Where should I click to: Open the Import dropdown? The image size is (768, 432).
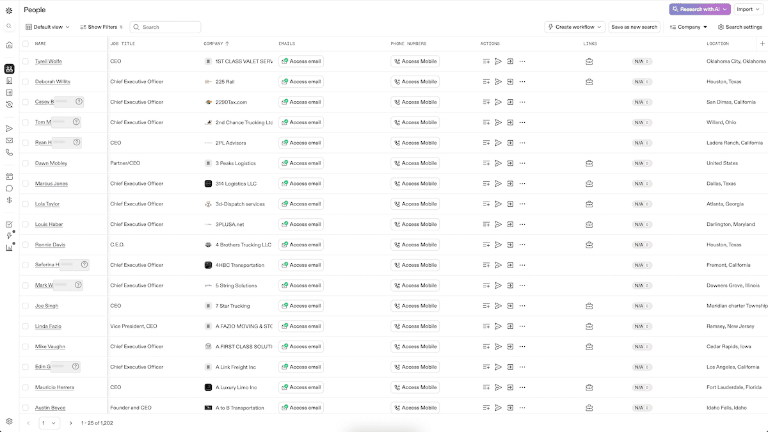(x=748, y=10)
